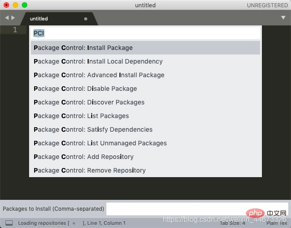Open the Plain Text syntax selector

pos(277,223)
